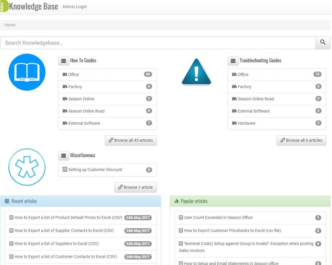Click list icon beside Miscellaneous heading
Image resolution: width=332 pixels, height=265 pixels.
click(64, 156)
